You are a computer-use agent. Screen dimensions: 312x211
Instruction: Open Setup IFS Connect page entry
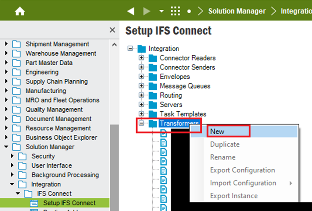click(69, 203)
